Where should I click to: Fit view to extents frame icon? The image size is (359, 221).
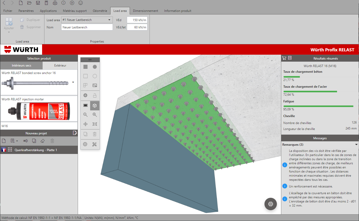tap(95, 124)
